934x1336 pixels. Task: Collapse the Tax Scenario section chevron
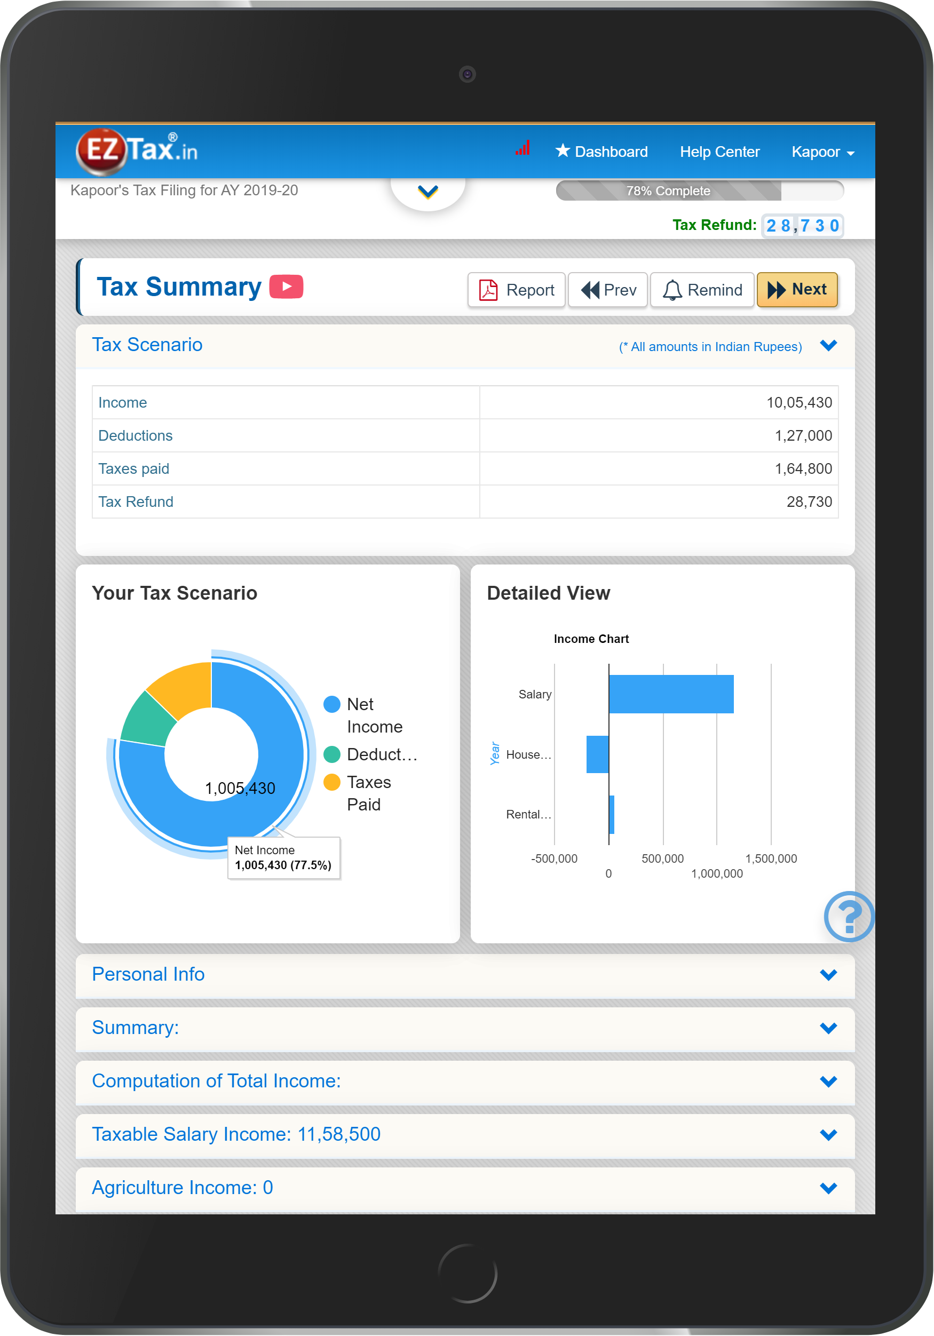pos(829,346)
